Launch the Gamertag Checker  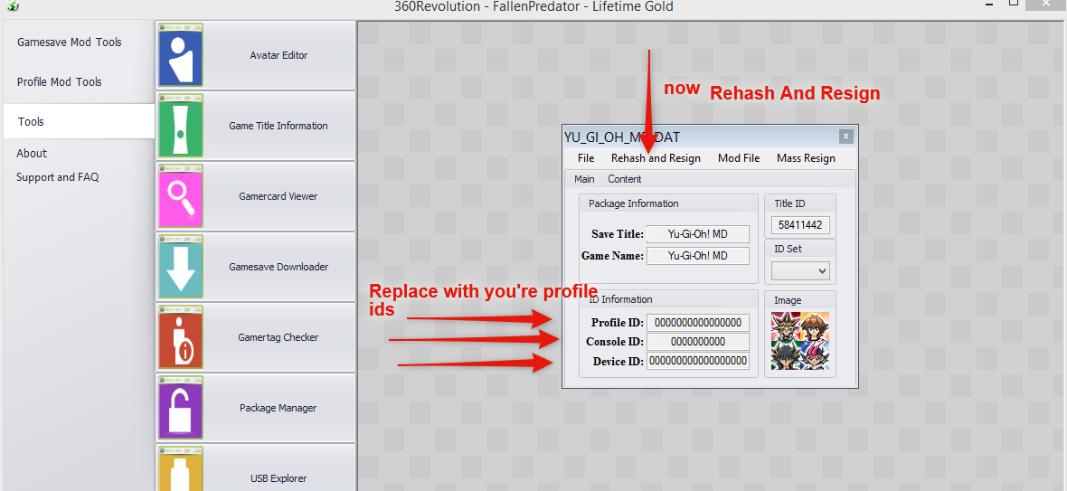pos(255,337)
